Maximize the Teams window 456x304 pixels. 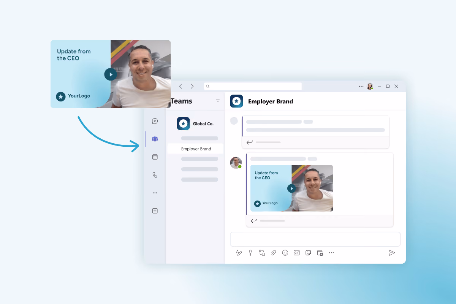click(388, 86)
